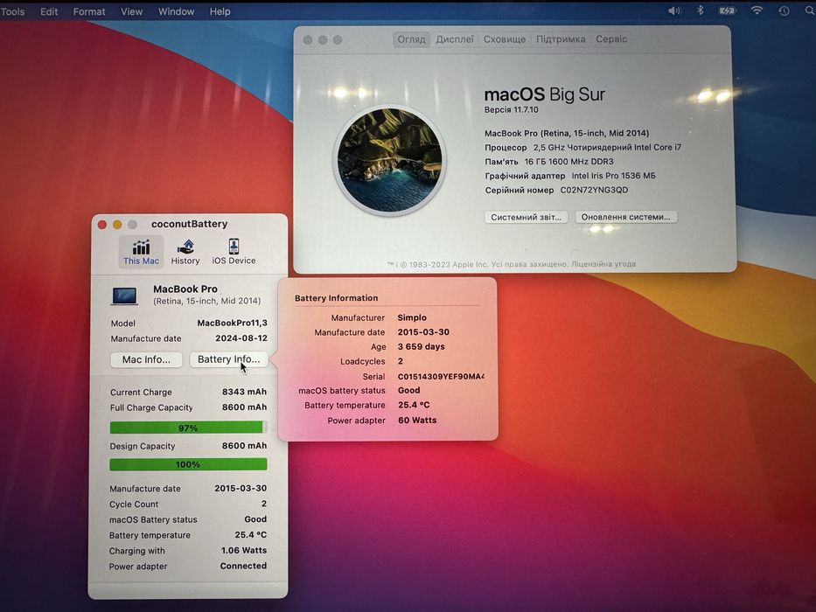816x612 pixels.
Task: Open the Edit menu
Action: [x=49, y=11]
